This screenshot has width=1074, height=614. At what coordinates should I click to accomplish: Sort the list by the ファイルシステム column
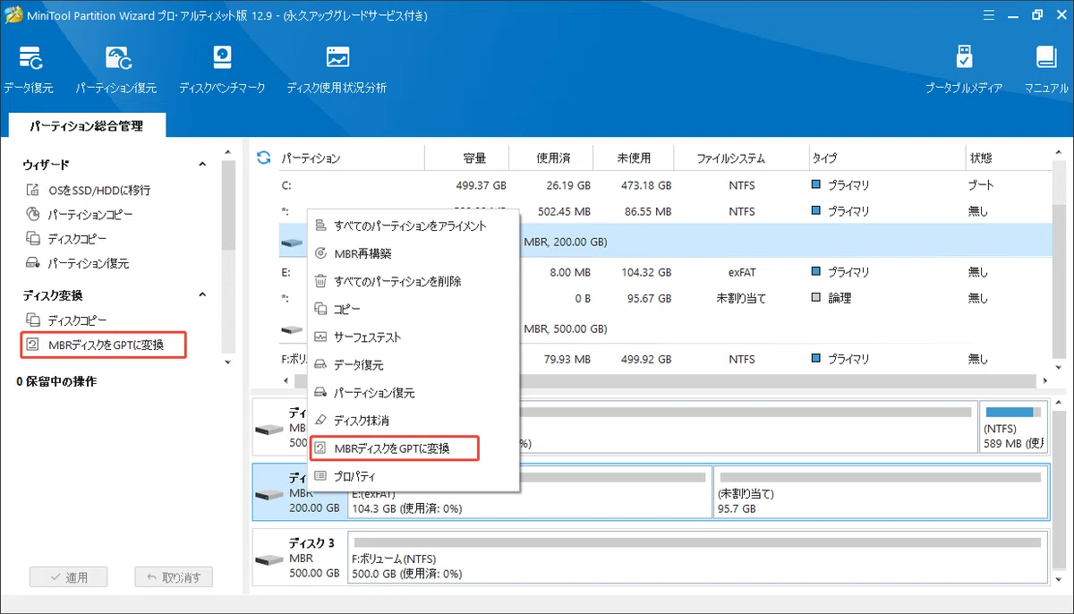(730, 158)
